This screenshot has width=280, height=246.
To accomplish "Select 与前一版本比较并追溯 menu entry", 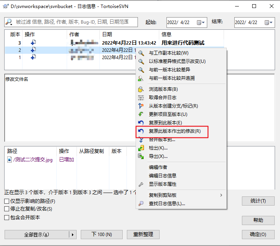I will click(x=181, y=78).
